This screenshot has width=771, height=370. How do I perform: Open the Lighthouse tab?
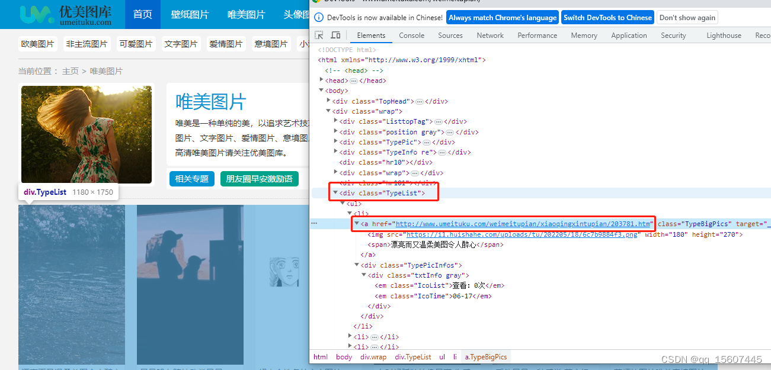(x=724, y=36)
